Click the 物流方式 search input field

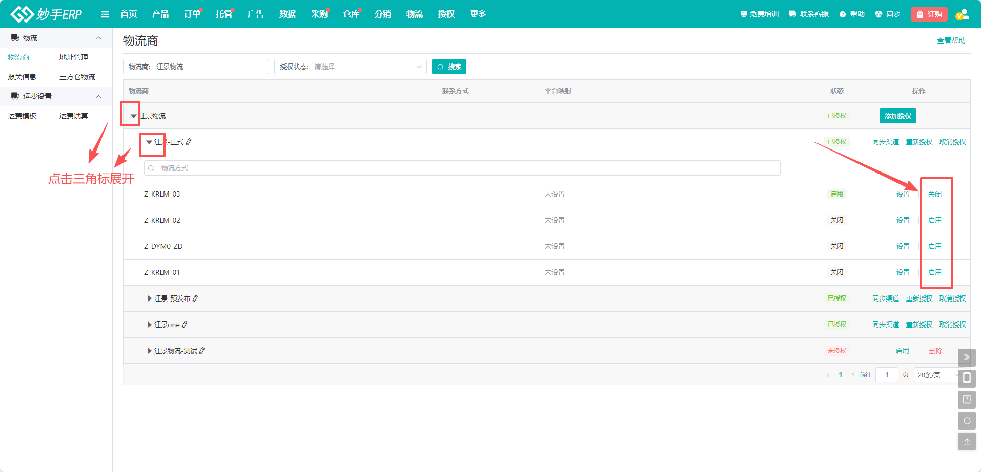[x=461, y=168]
